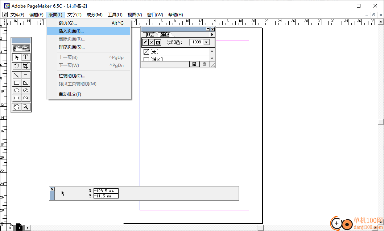Open the 窗口(W) menu
The height and width of the screenshot is (231, 384).
click(x=155, y=15)
